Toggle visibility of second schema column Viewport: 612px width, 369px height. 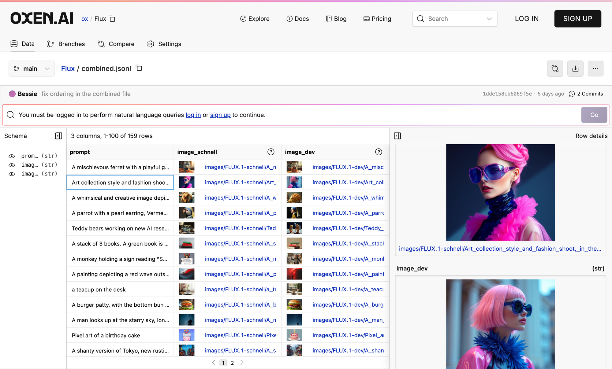click(x=12, y=165)
